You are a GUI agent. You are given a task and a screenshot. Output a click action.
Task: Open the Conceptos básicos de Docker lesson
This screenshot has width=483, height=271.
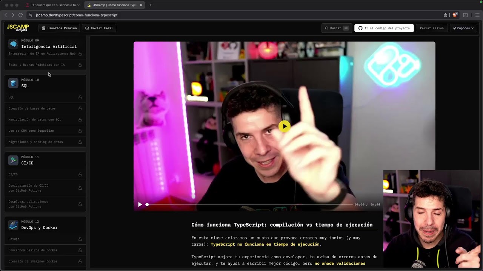tap(45, 250)
